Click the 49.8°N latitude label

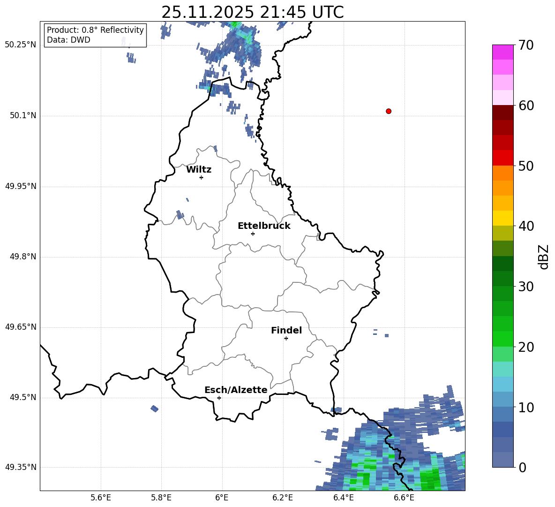[x=22, y=257]
